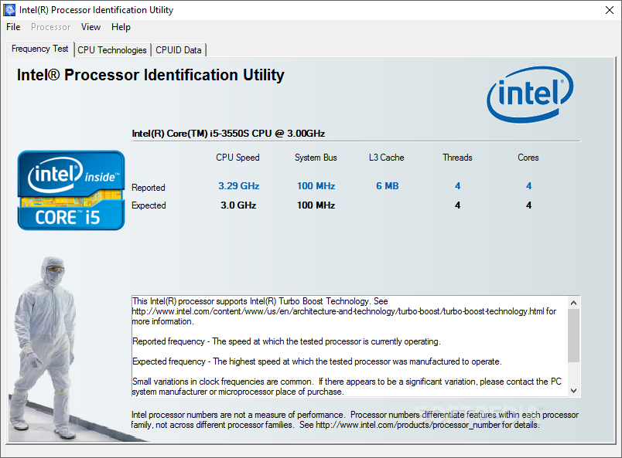The image size is (622, 458).
Task: Click the processor name i5-3550S CPU @ 3.00GHz
Action: point(228,134)
